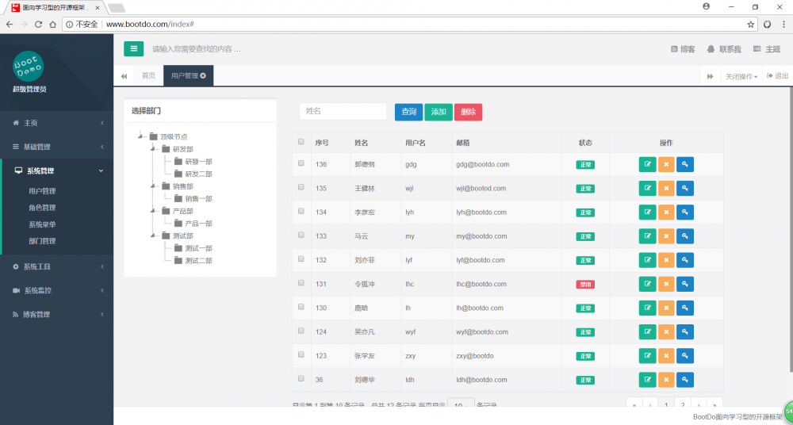Click the extension icon beside the bookmark star

(x=767, y=25)
